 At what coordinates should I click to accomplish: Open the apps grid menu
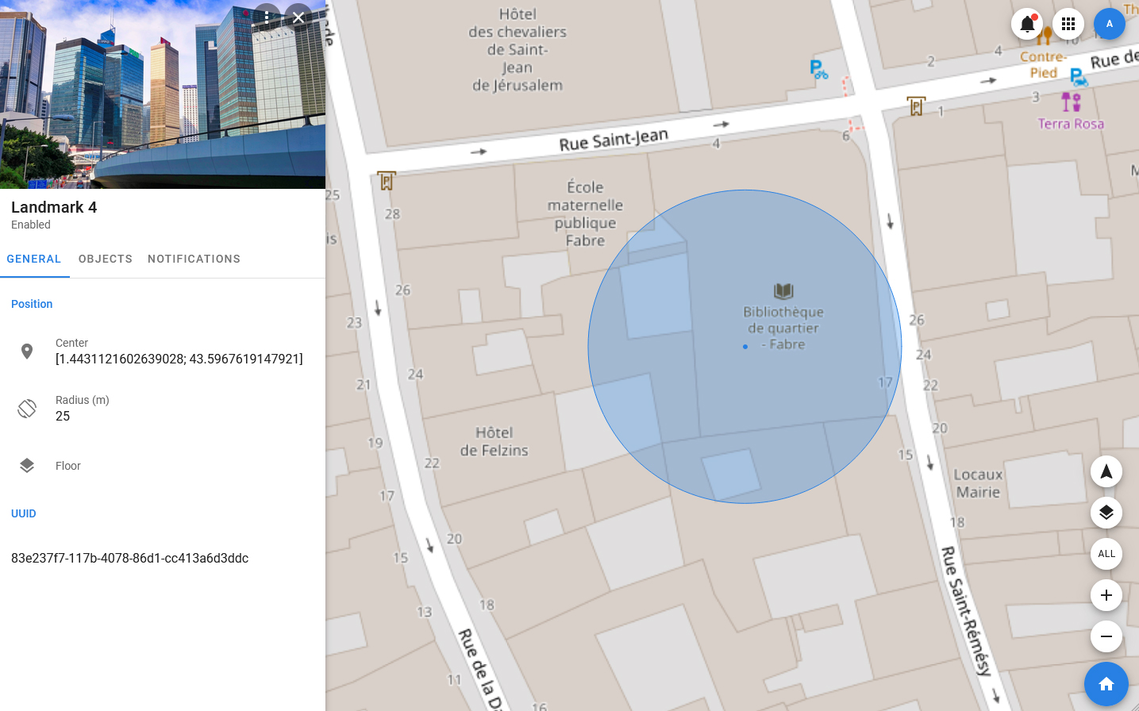(1068, 24)
